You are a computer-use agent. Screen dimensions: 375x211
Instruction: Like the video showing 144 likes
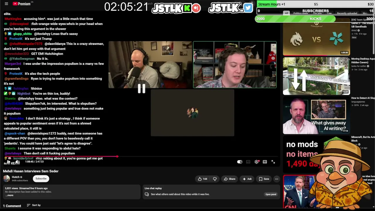202,179
